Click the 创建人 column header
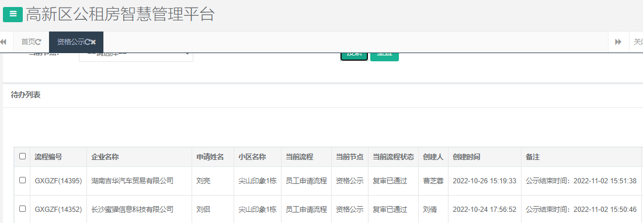Image resolution: width=643 pixels, height=223 pixels. 433,157
